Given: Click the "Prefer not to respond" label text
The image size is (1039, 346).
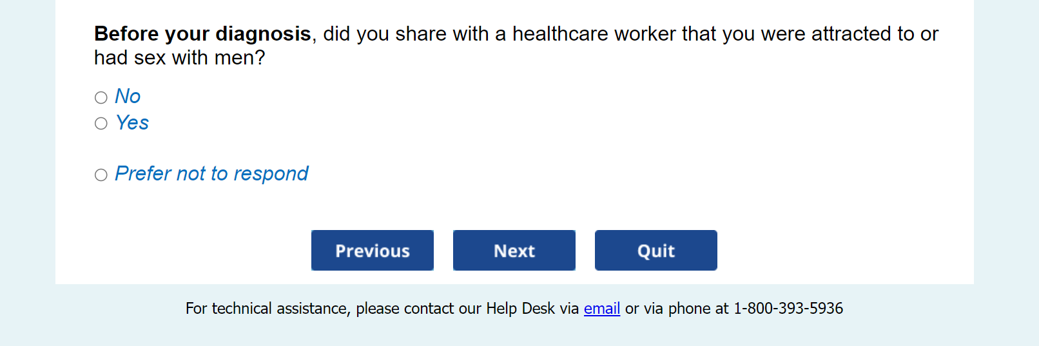Looking at the screenshot, I should (211, 174).
